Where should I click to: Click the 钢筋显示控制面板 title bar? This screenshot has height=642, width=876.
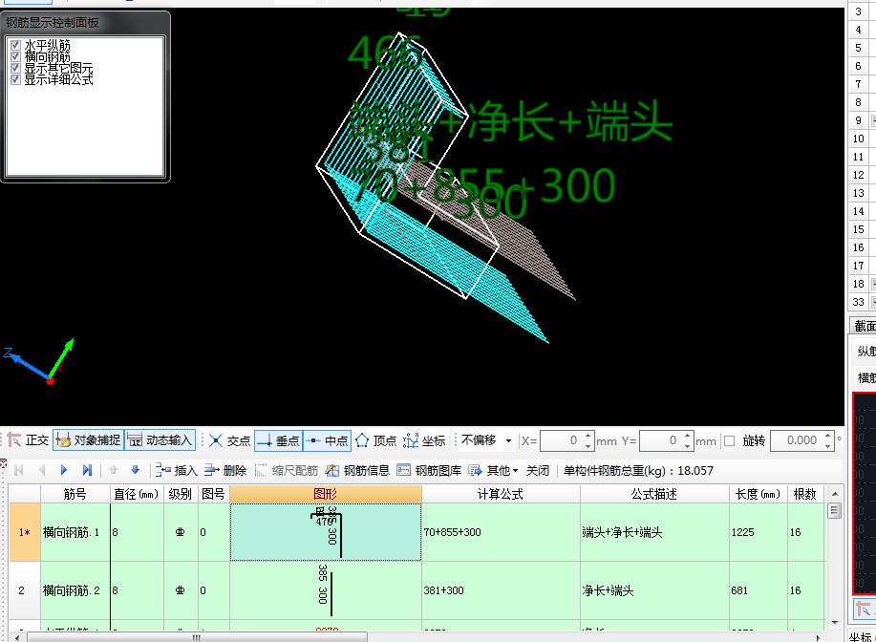(85, 22)
